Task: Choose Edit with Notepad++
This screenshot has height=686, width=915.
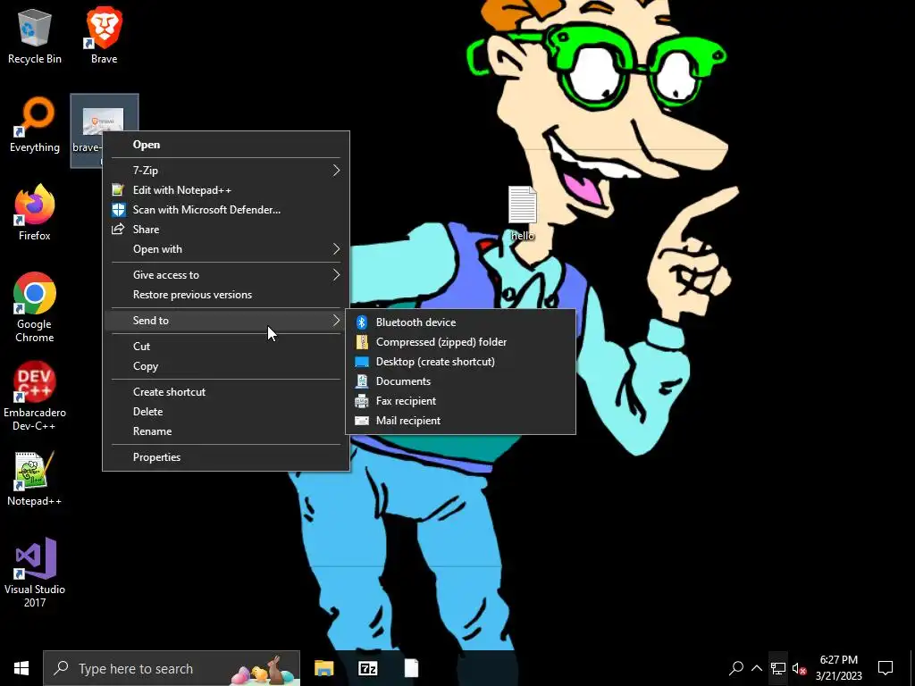Action: click(x=226, y=189)
